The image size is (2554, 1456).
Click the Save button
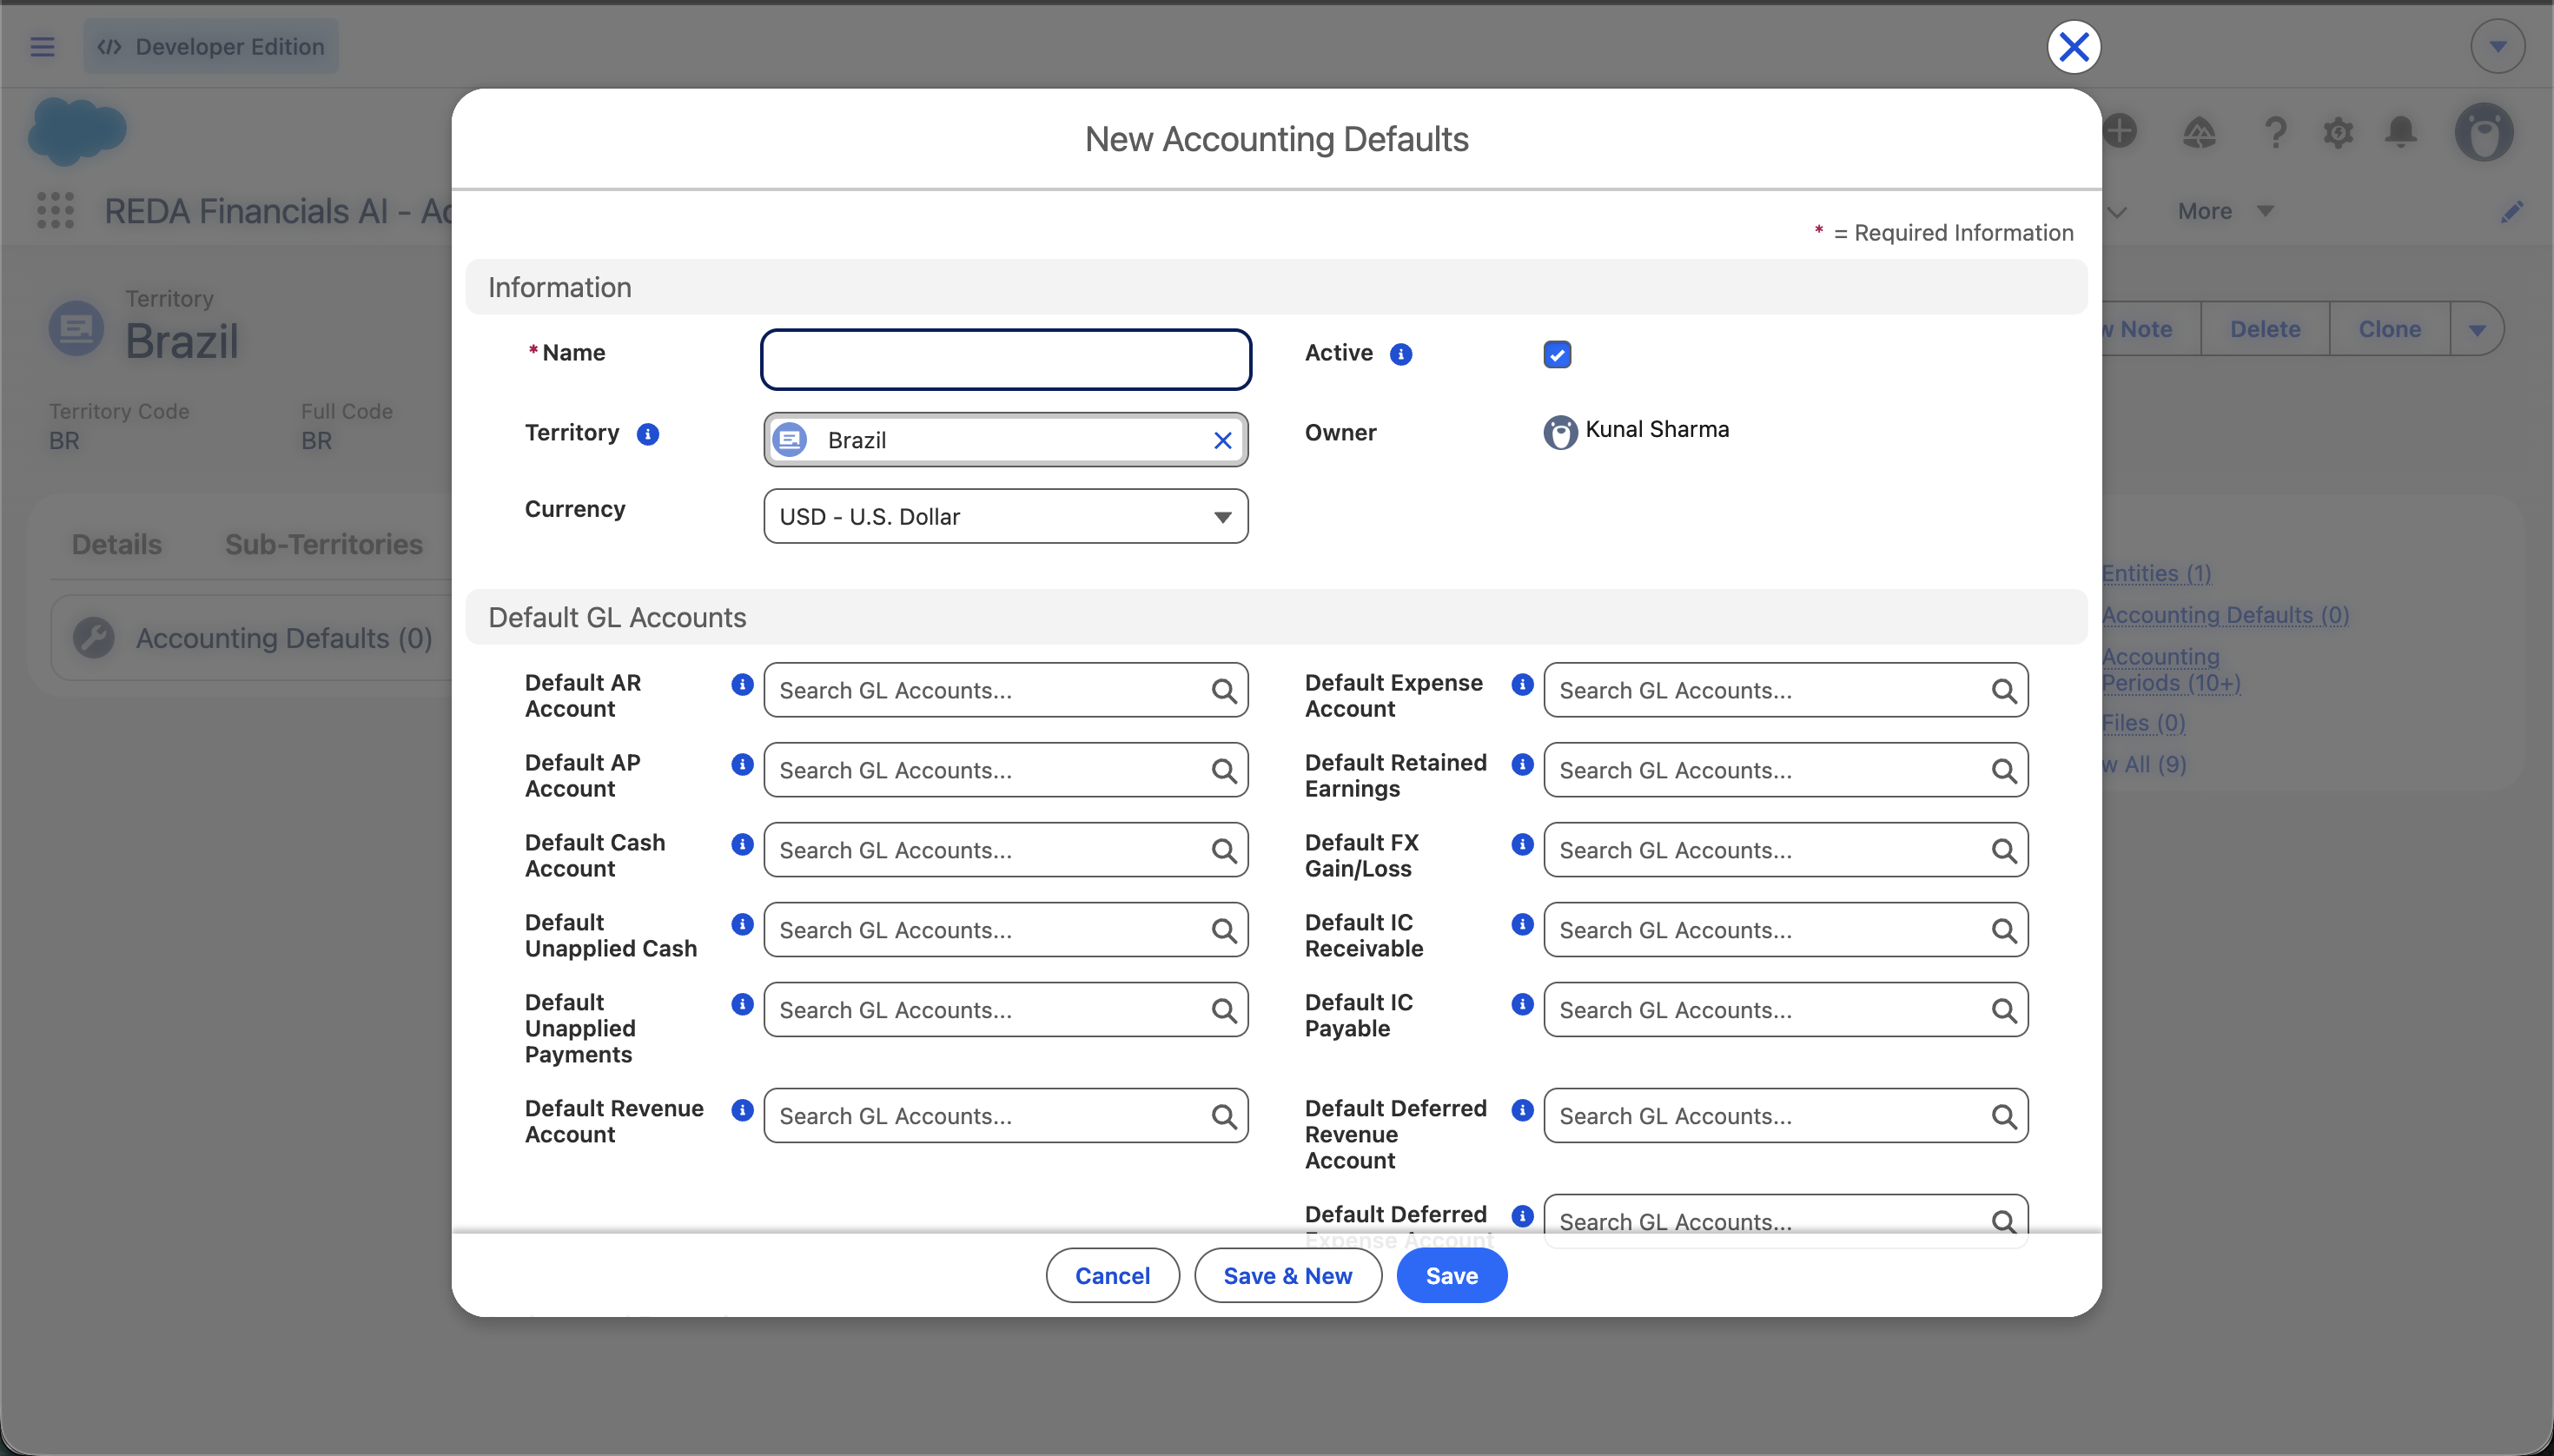point(1451,1275)
